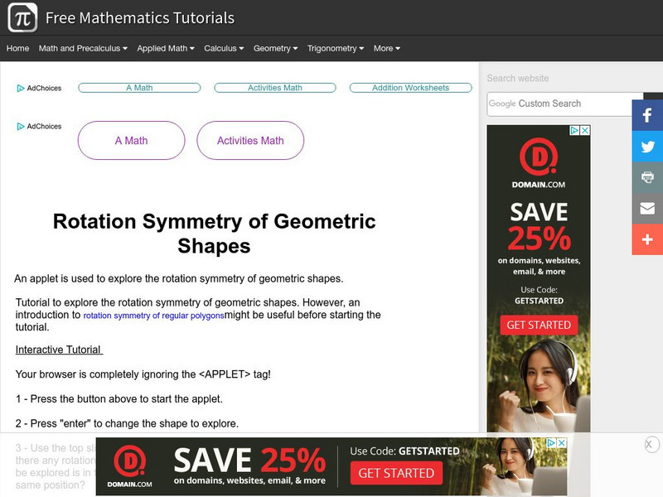Click the Domain.com logo in sidebar ad

[539, 163]
